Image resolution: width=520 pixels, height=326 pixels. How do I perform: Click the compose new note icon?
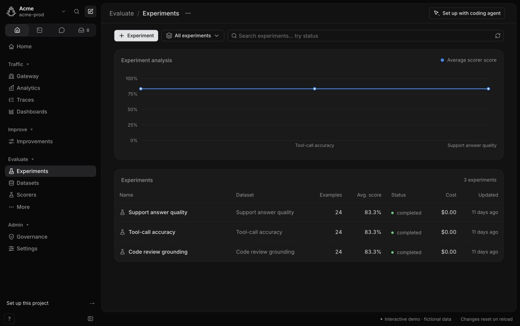coord(90,11)
